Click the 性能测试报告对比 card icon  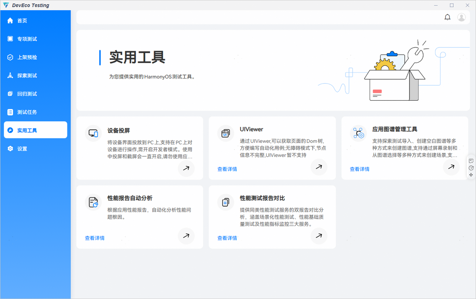coord(226,202)
